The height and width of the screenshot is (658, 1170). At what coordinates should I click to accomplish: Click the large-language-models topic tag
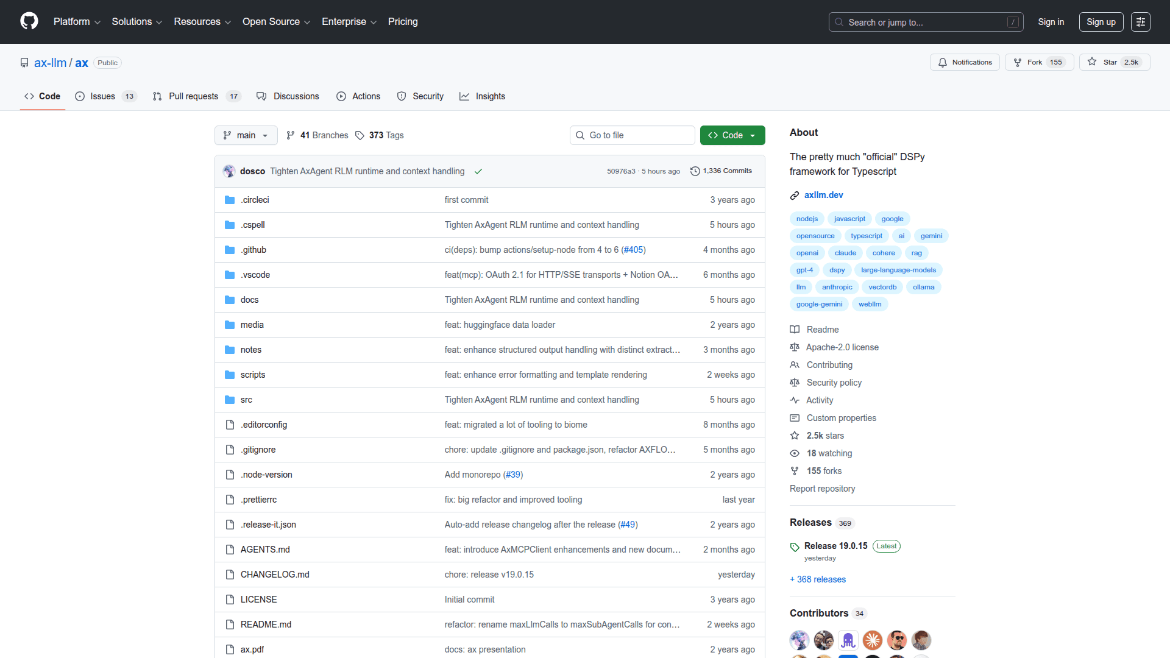click(x=899, y=270)
